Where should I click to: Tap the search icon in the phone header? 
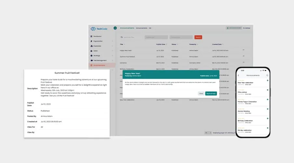click(267, 75)
